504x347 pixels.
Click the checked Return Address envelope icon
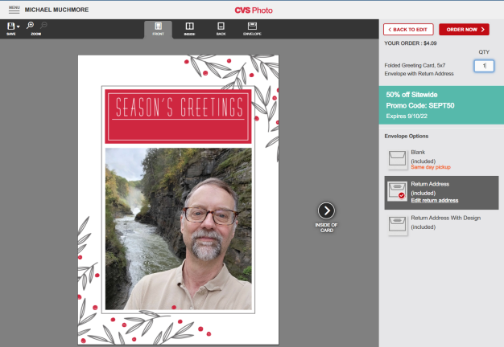tap(397, 191)
